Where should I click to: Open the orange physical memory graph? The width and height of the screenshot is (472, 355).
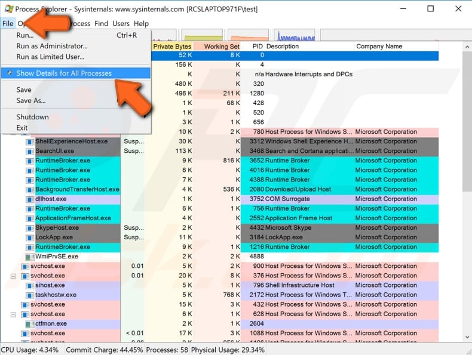tap(249, 35)
